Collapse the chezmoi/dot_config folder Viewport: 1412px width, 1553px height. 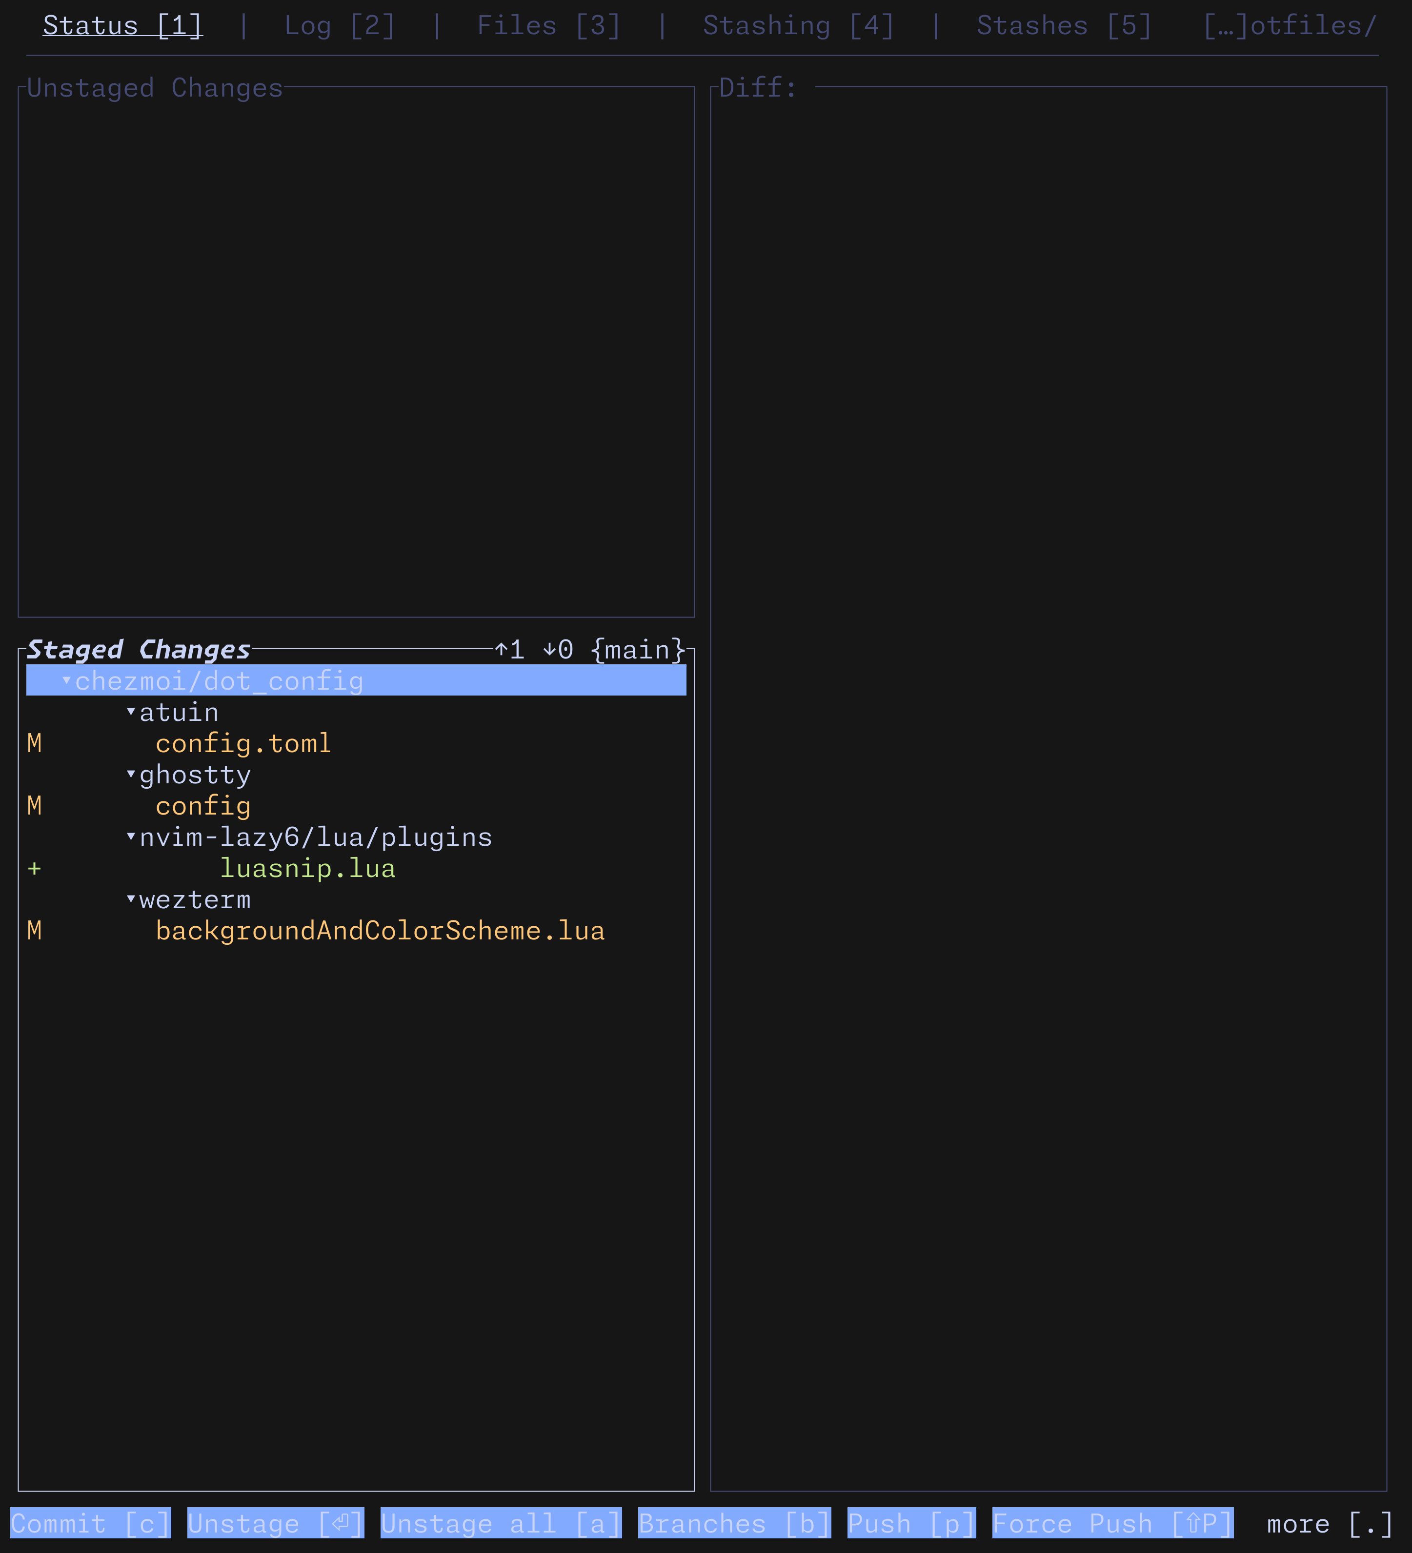pyautogui.click(x=67, y=680)
